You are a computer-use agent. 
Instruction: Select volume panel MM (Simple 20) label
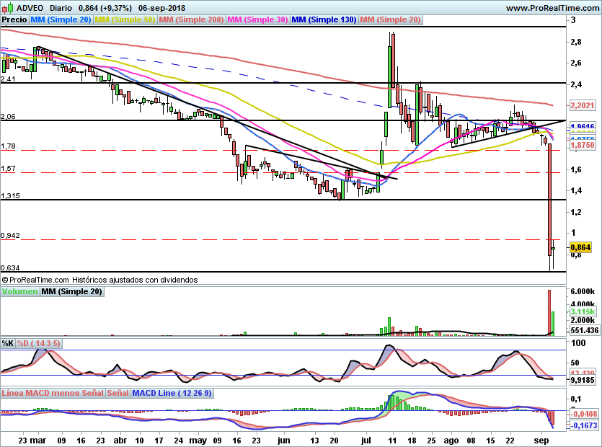click(71, 292)
